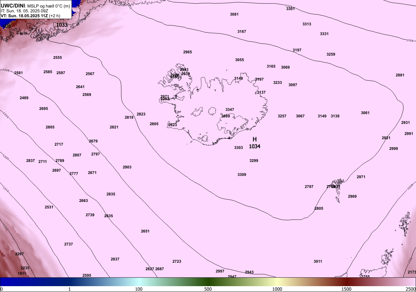Screen dimensions: 416x292
Task: Click the 3137 value on Iceland's east coast
Action: pos(261,92)
